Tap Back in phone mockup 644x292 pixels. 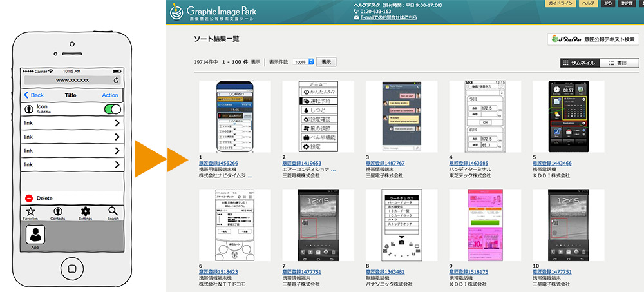[33, 95]
